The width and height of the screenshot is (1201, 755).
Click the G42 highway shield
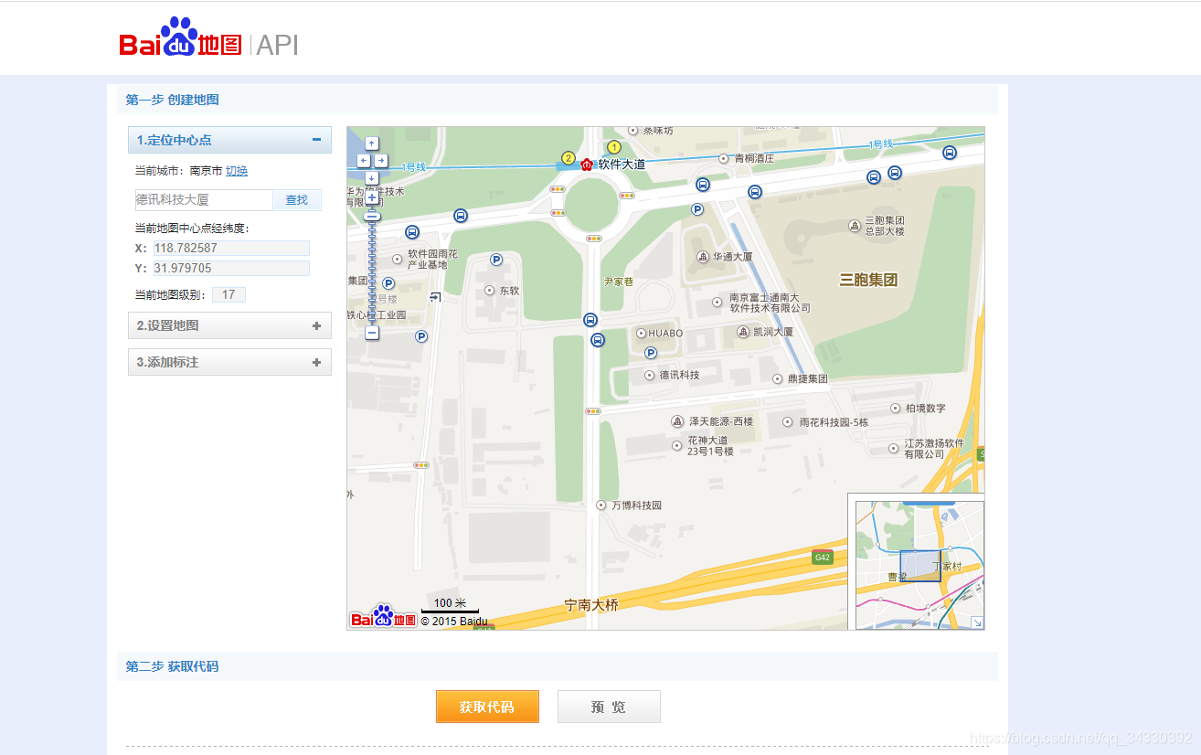tap(823, 558)
